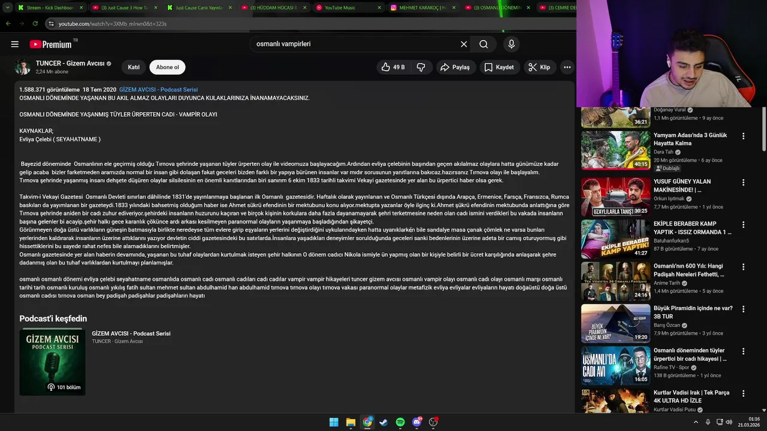Screen dimensions: 767x431
Task: Subscribe using Abone ol button
Action: [x=168, y=67]
